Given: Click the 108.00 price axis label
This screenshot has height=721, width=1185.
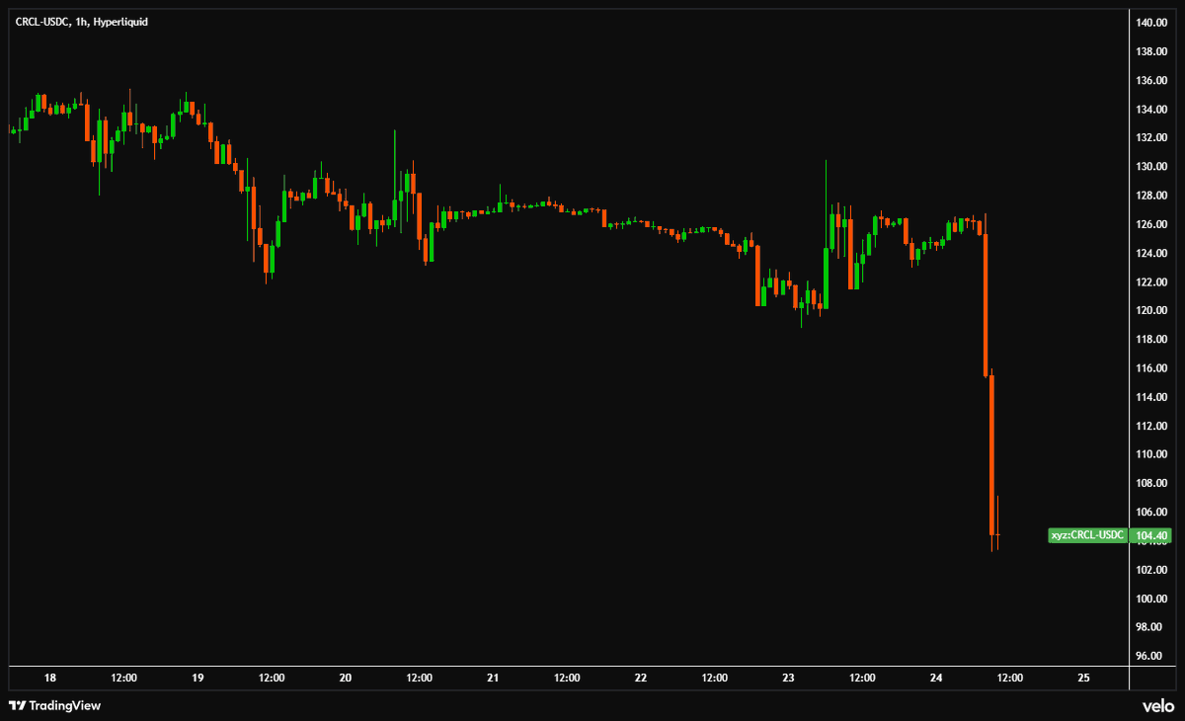Looking at the screenshot, I should [x=1152, y=483].
